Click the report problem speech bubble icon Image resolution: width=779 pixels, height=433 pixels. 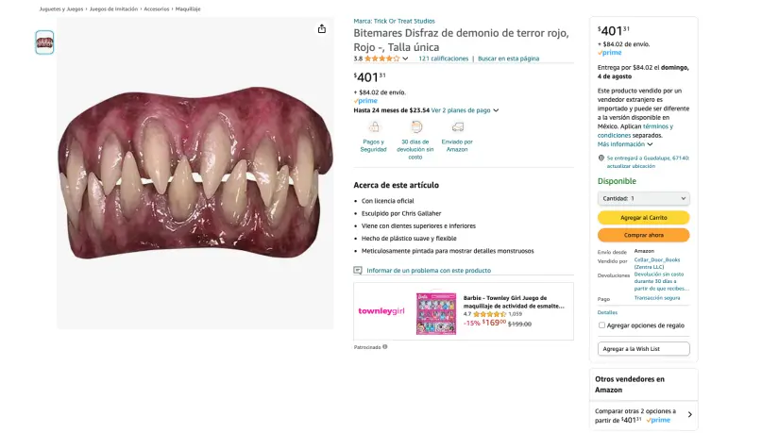click(x=358, y=270)
